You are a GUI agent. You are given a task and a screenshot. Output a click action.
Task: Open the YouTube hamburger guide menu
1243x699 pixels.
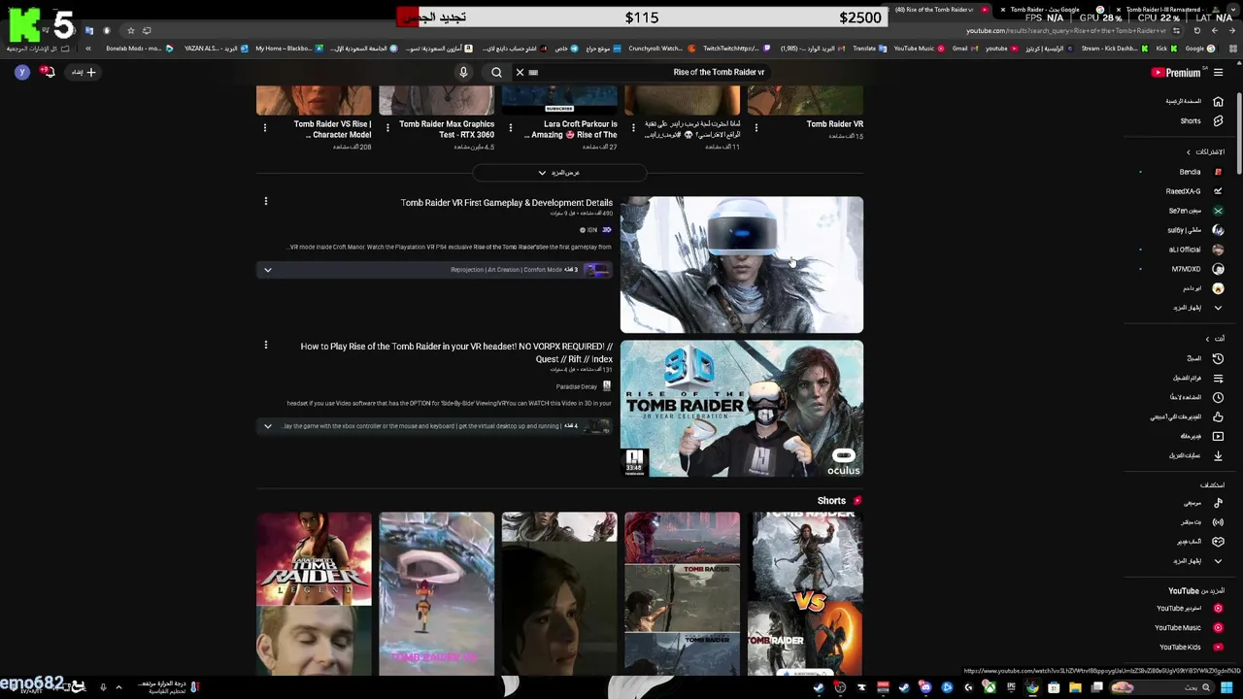(x=1218, y=72)
